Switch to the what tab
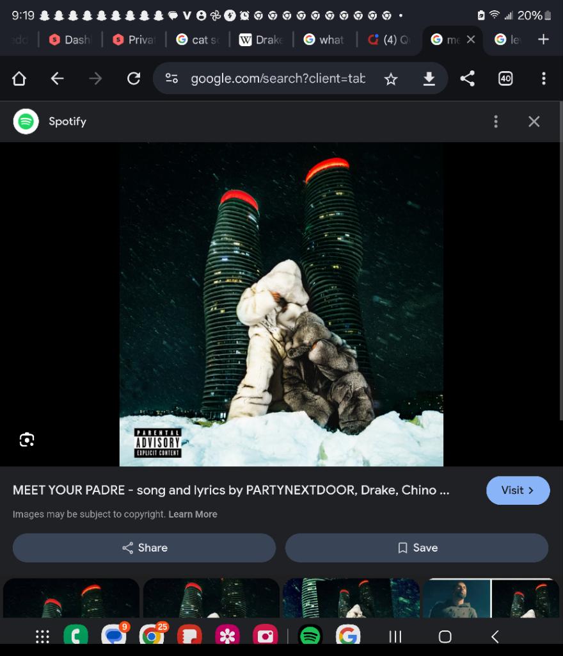Image resolution: width=563 pixels, height=656 pixels. point(325,40)
